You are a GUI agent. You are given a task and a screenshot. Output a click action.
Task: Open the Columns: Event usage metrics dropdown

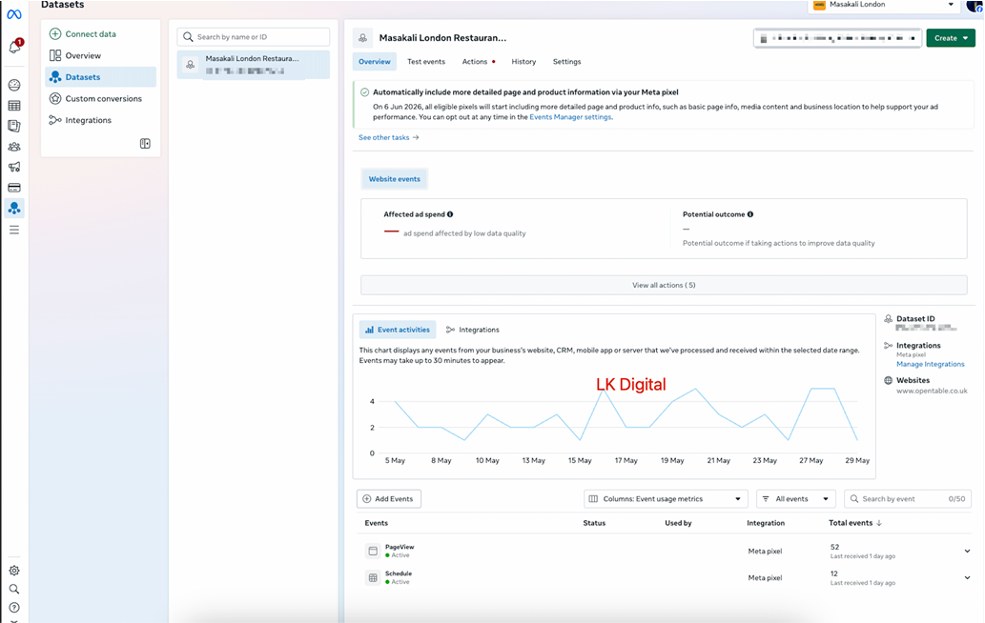pos(666,499)
